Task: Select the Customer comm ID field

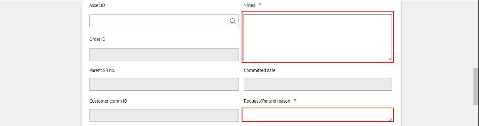Action: (164, 115)
